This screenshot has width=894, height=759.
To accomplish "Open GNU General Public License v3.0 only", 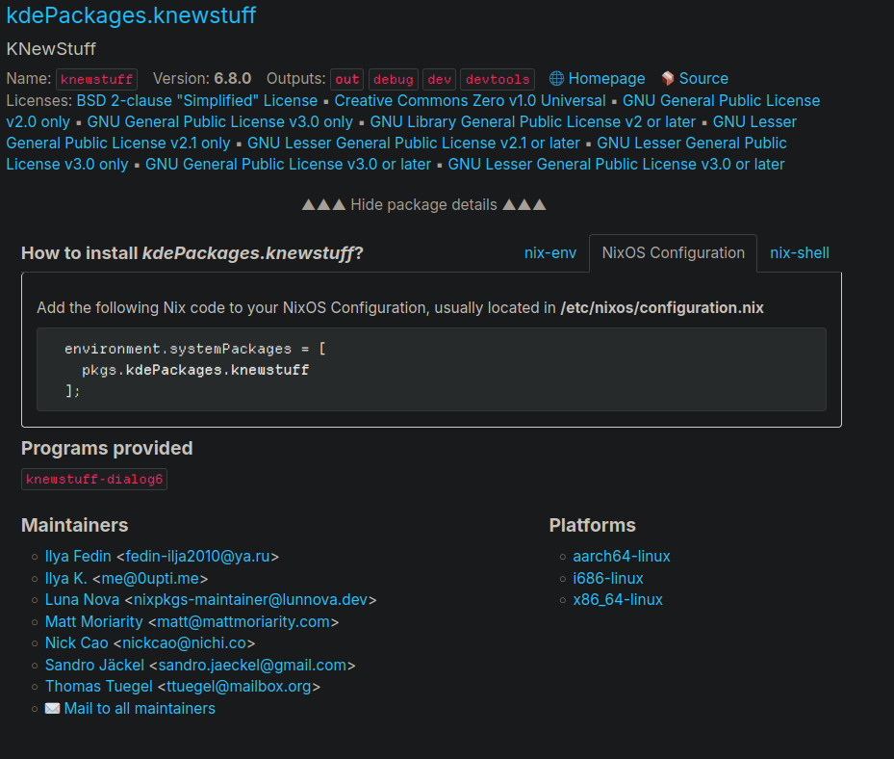I will coord(220,121).
